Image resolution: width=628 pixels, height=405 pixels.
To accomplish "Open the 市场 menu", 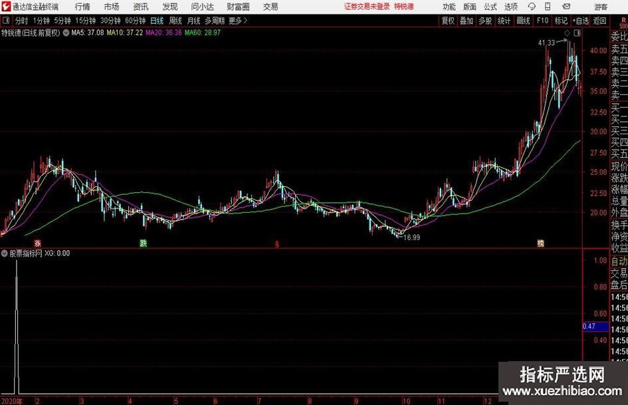I will coord(112,7).
